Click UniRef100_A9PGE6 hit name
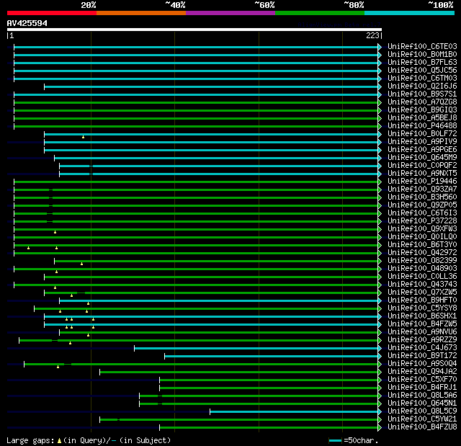 (x=422, y=150)
